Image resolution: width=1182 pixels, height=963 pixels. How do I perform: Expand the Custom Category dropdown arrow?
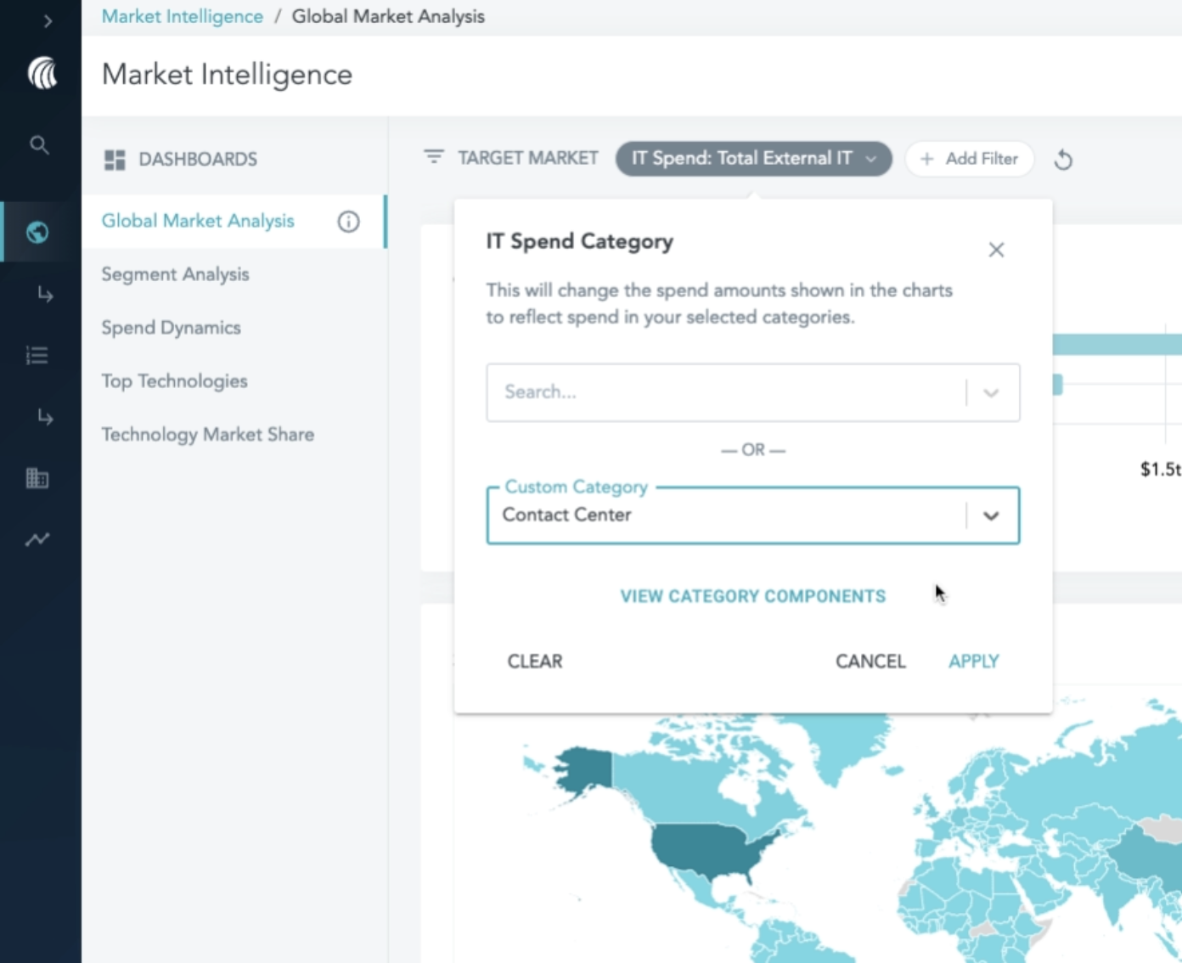coord(990,515)
